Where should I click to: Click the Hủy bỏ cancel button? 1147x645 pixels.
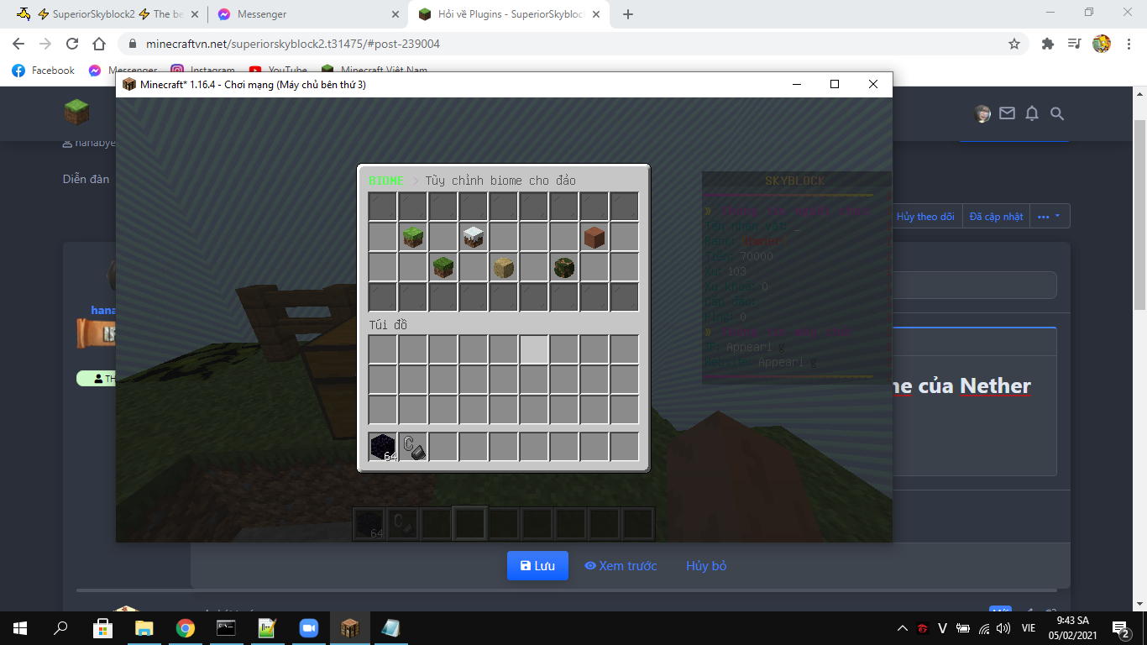click(x=706, y=566)
